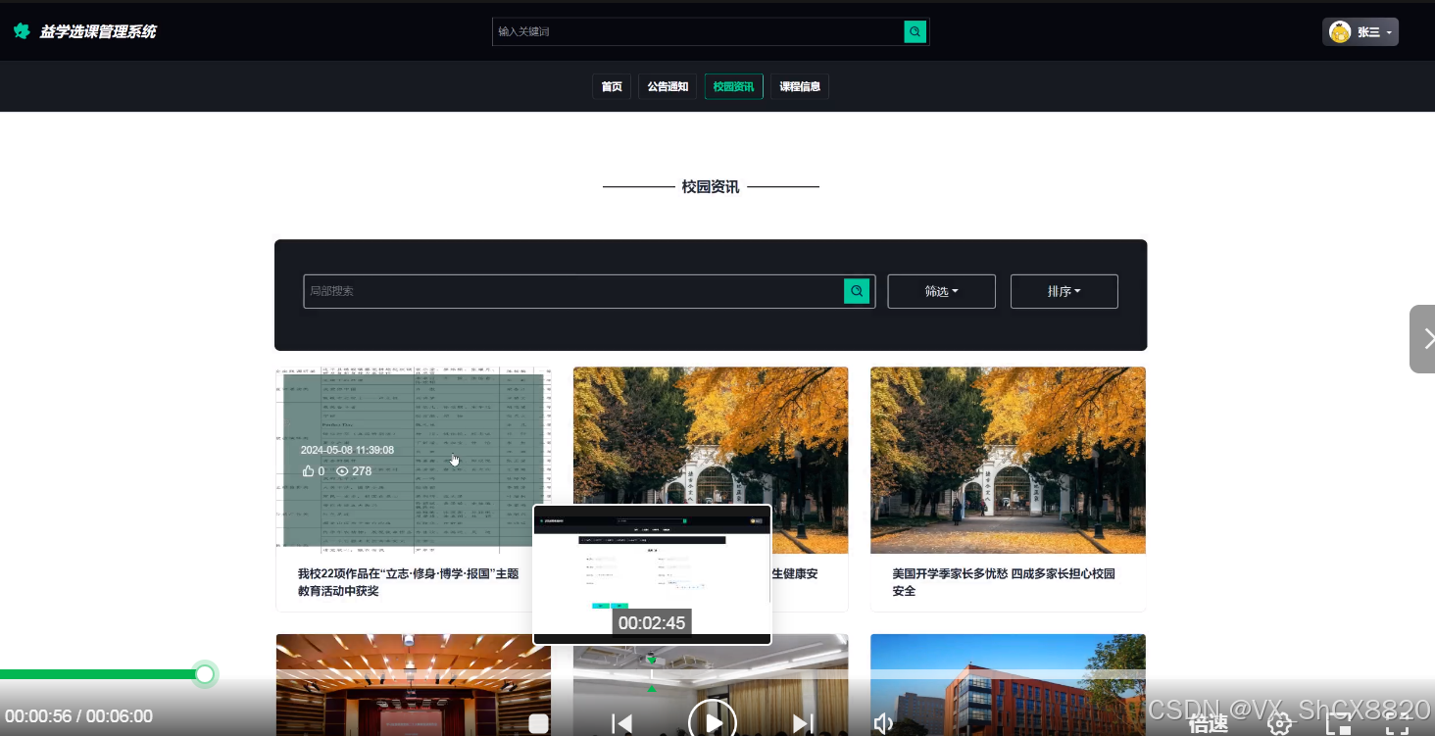The image size is (1435, 736).
Task: Skip to previous video track
Action: (621, 723)
